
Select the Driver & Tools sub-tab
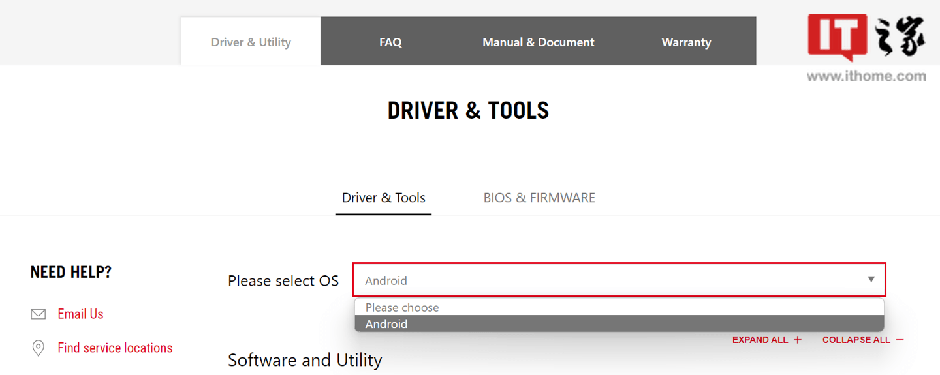(x=383, y=198)
